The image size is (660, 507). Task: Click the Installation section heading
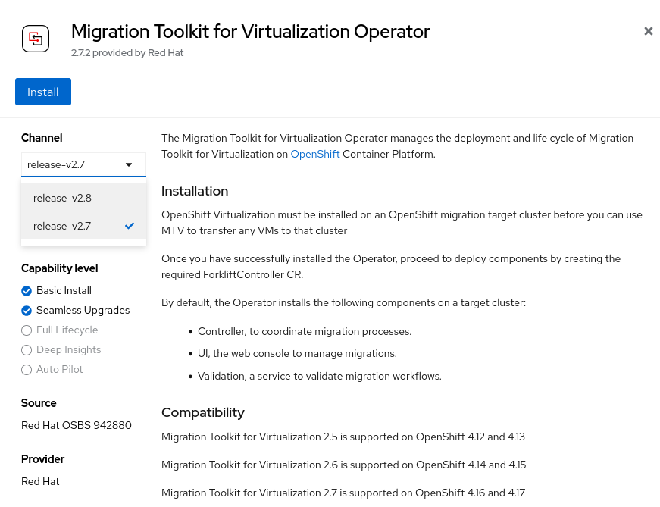(x=195, y=191)
